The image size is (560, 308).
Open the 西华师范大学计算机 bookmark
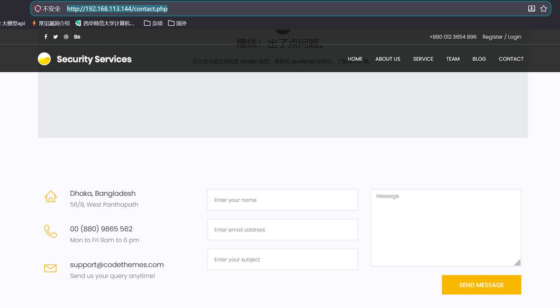(105, 23)
